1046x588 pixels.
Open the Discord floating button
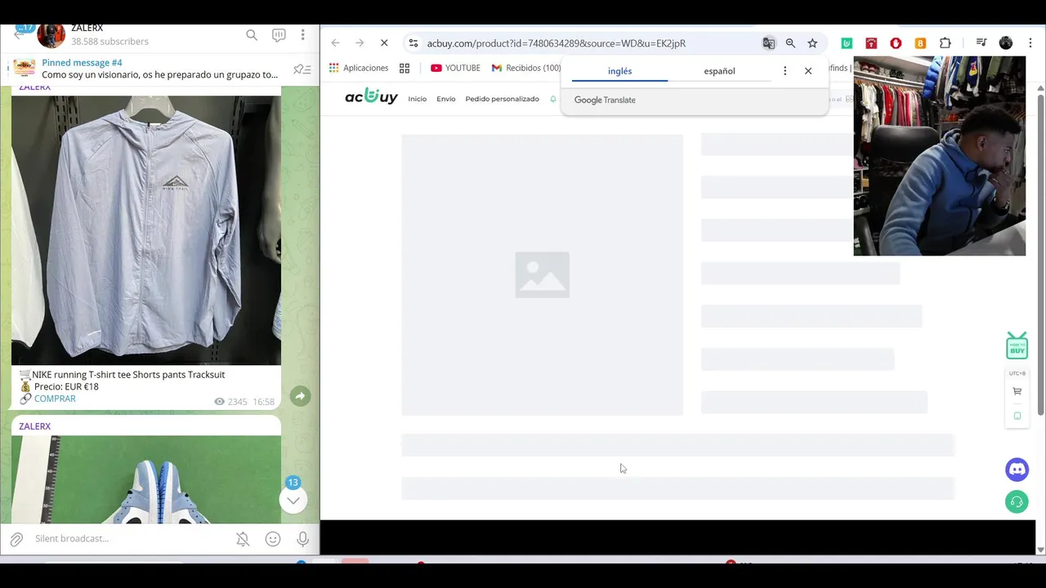[x=1017, y=469]
